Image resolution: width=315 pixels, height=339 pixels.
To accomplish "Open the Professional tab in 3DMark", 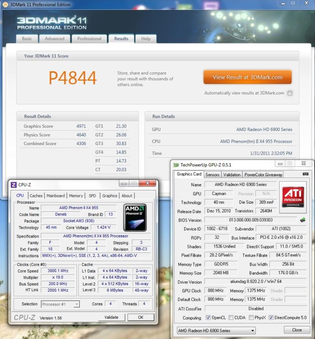I will pyautogui.click(x=90, y=39).
